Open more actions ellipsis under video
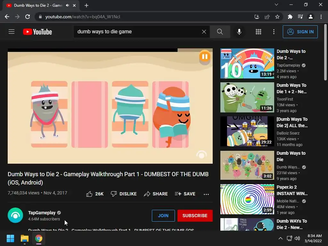Viewport: 328px width, 246px height. coord(206,194)
